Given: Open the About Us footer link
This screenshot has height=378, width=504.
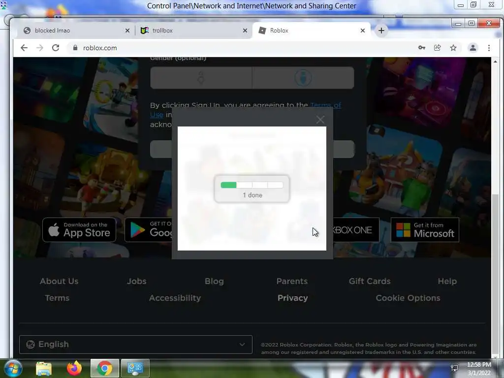Looking at the screenshot, I should [59, 281].
